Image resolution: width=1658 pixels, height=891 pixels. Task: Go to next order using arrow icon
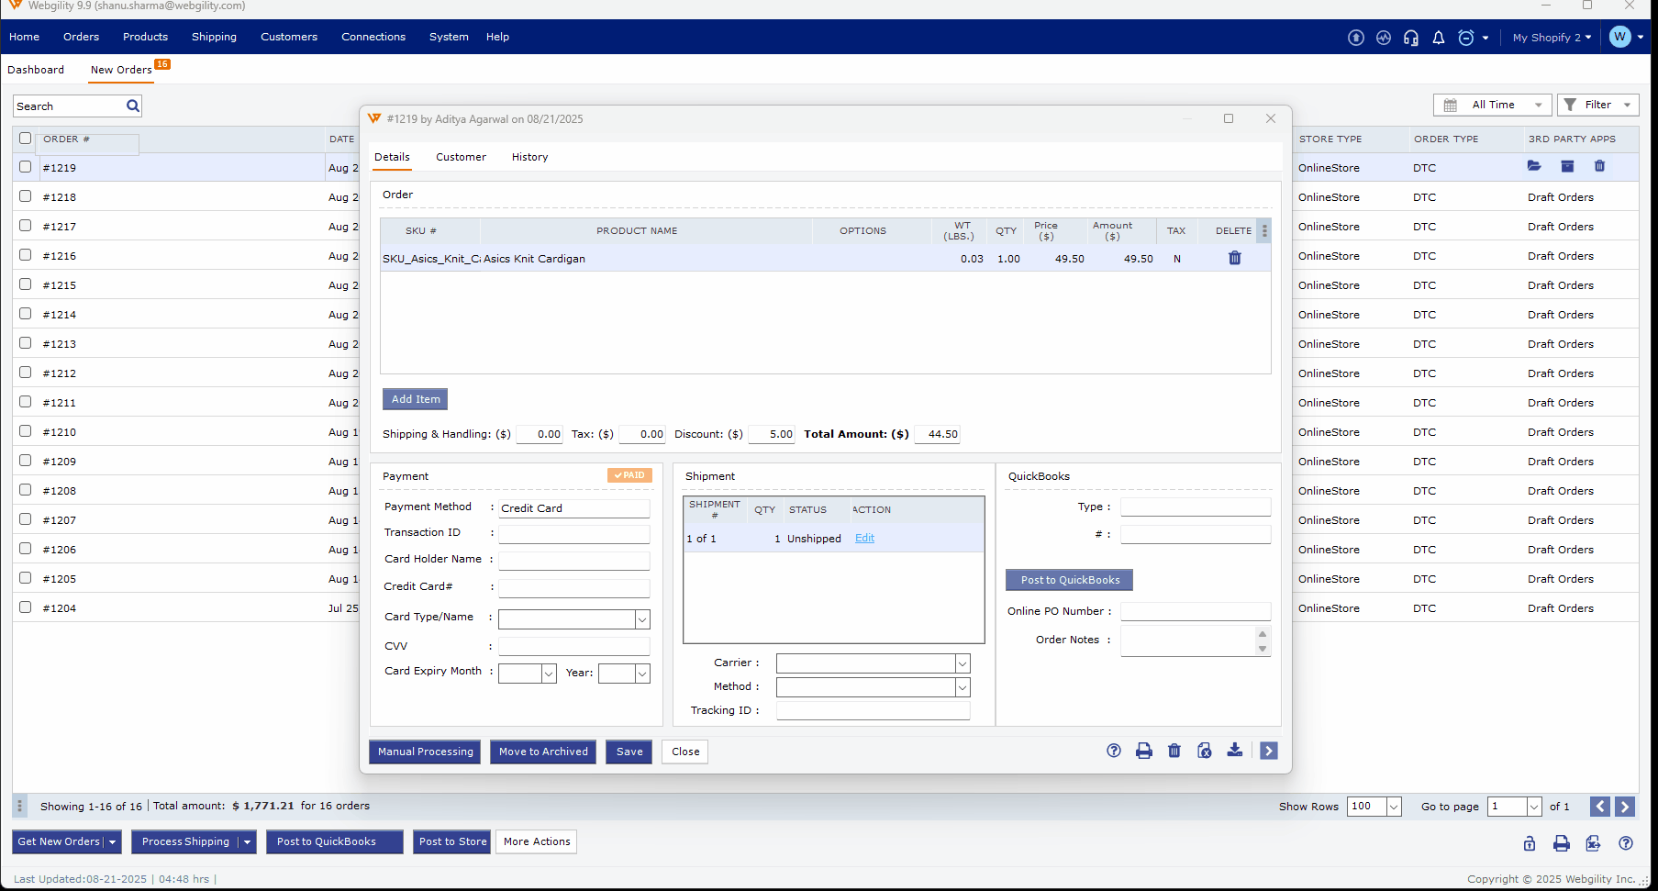1268,752
